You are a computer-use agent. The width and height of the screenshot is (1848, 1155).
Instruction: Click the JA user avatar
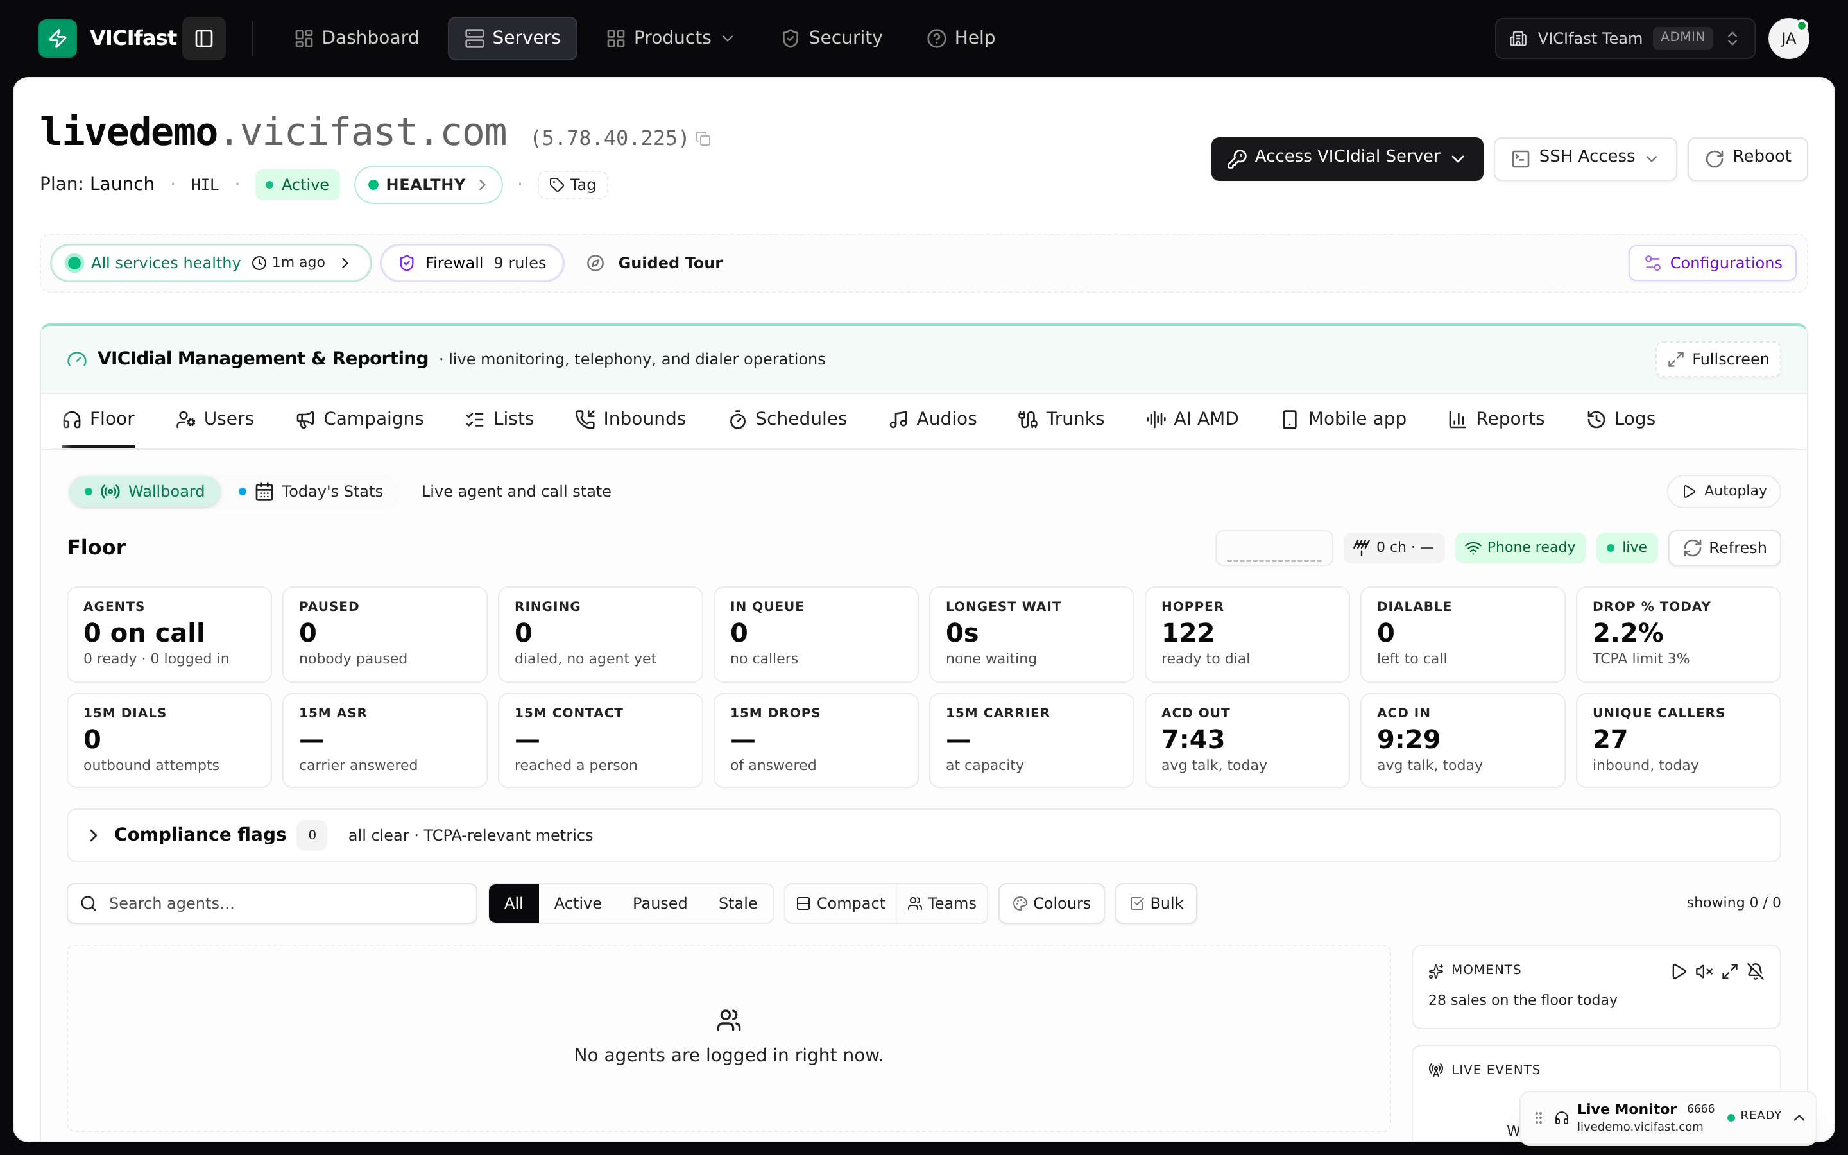pos(1788,38)
